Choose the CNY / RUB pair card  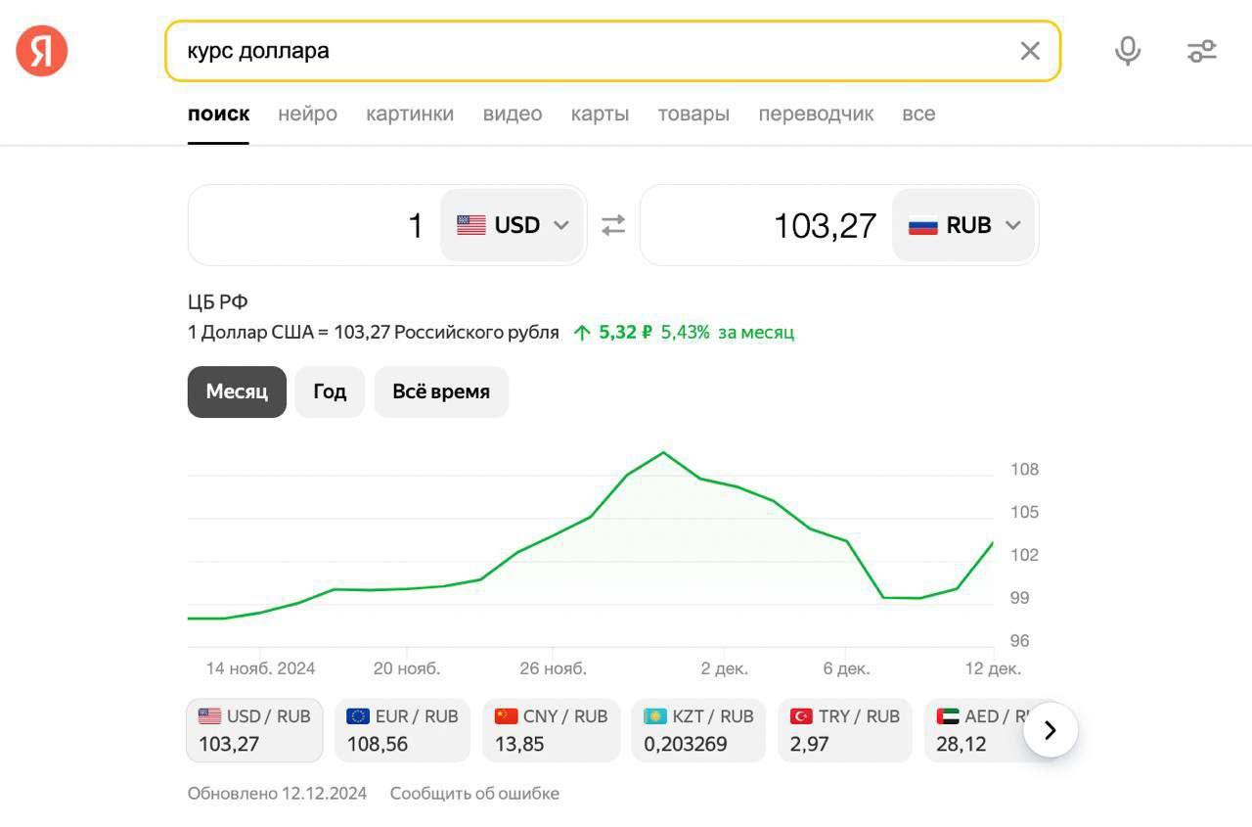click(552, 730)
